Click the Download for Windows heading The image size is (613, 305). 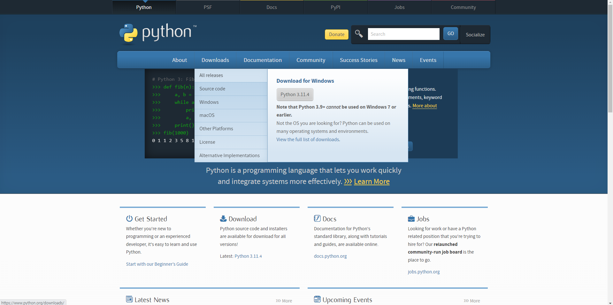[305, 81]
